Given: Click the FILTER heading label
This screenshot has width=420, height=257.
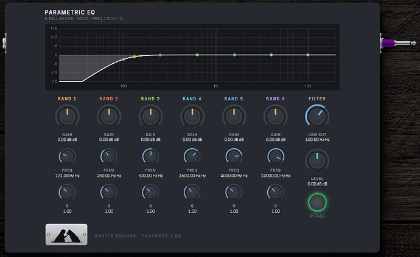Looking at the screenshot, I should pos(317,99).
